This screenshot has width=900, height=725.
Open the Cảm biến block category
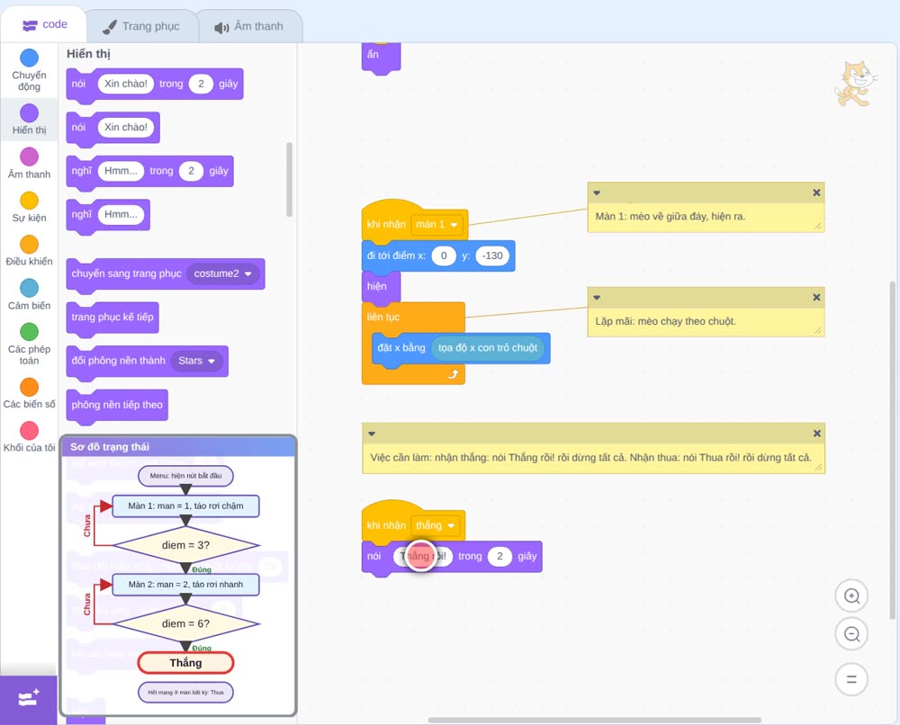(x=30, y=294)
